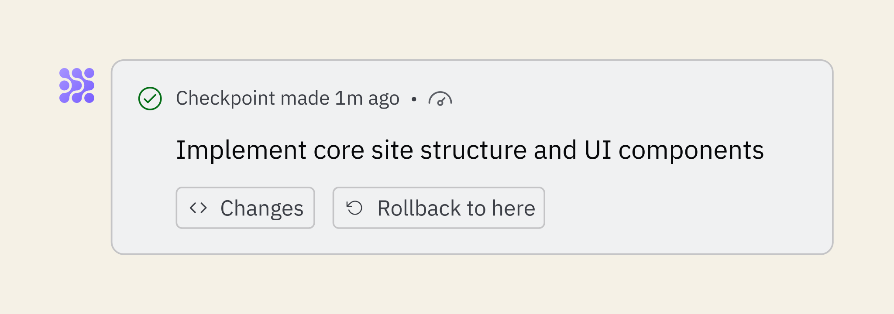Click the 1m ago timestamp
Screen dimensions: 894x314
[x=367, y=99]
